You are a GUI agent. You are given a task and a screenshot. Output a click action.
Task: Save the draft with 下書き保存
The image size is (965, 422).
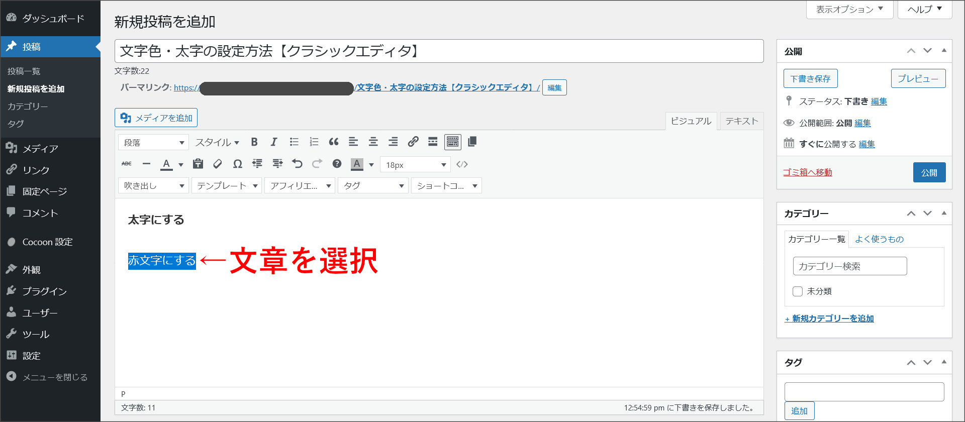[x=810, y=78]
